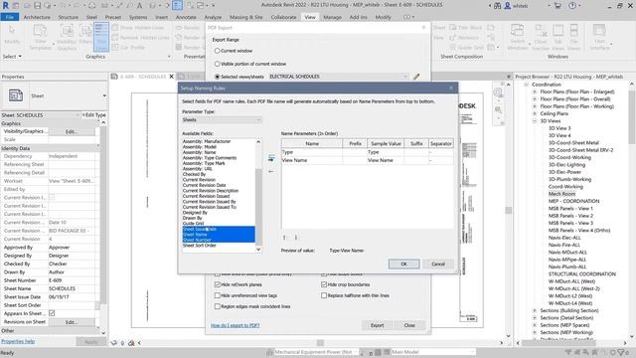This screenshot has width=636, height=358.
Task: Click the Close Inactive ribbon tool
Action: (541, 37)
